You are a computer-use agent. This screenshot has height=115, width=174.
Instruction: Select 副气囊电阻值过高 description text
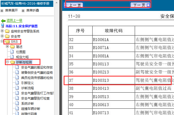153,88
